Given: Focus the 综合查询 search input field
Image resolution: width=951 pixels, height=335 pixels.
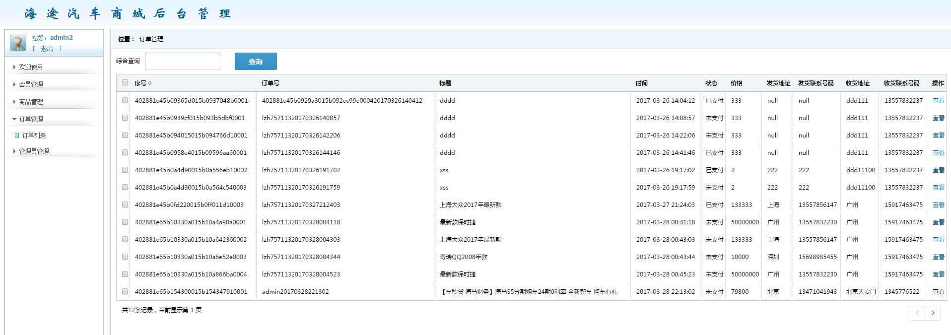Looking at the screenshot, I should [182, 61].
